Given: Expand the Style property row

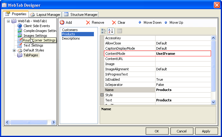Looking at the screenshot, I should 102,95.
